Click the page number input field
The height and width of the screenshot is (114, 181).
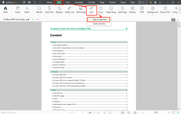82,113
